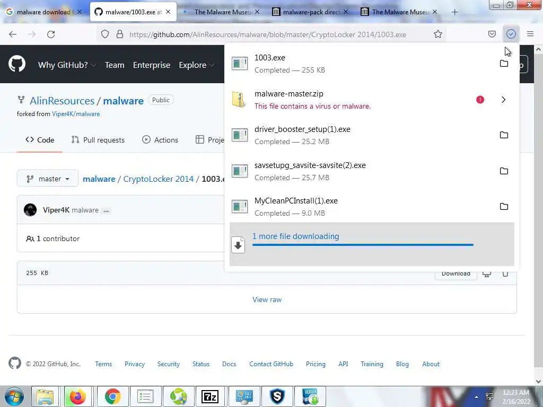Bookmark this page with the star icon
The width and height of the screenshot is (543, 407).
[x=437, y=34]
